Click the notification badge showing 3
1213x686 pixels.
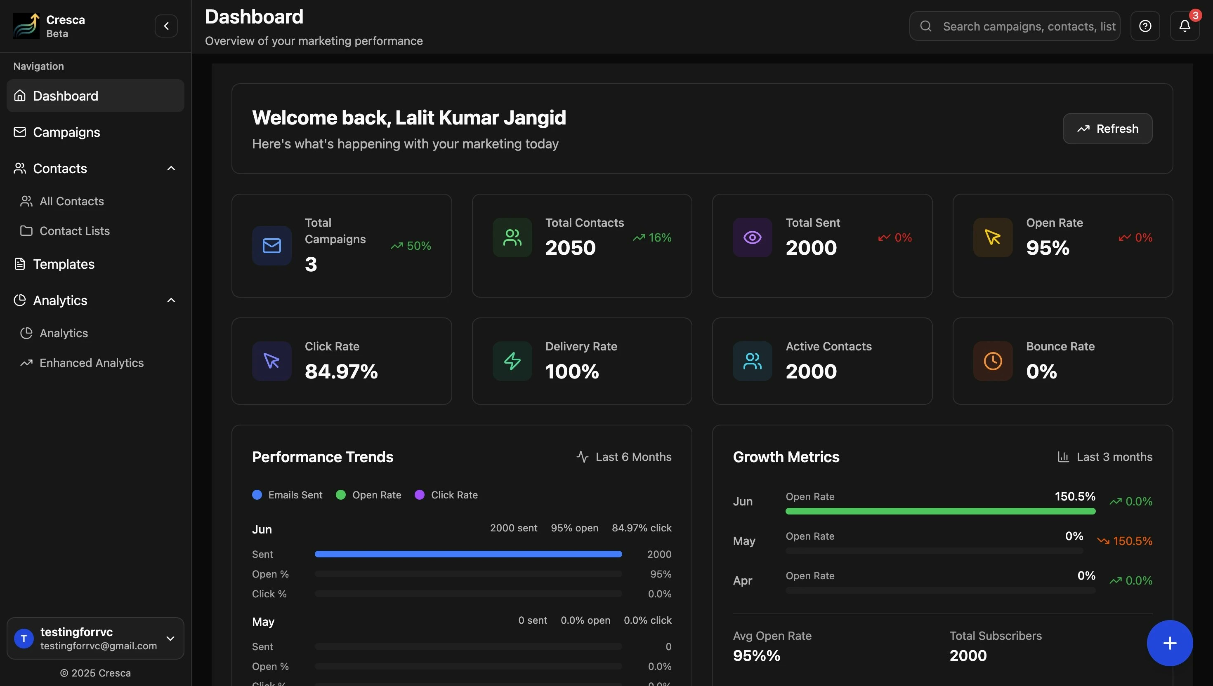[1195, 16]
